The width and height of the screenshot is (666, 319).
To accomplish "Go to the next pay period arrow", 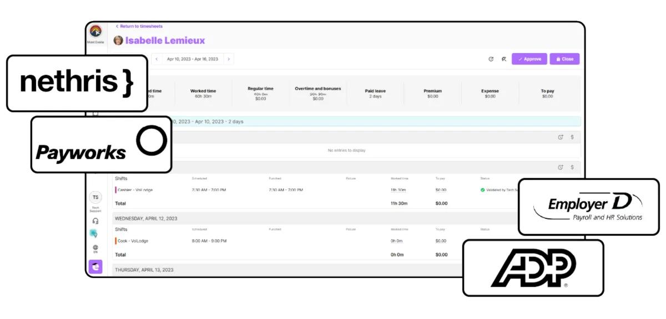I will [229, 59].
